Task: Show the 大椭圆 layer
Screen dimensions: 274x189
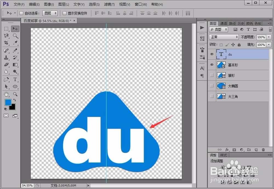Action: (212, 86)
